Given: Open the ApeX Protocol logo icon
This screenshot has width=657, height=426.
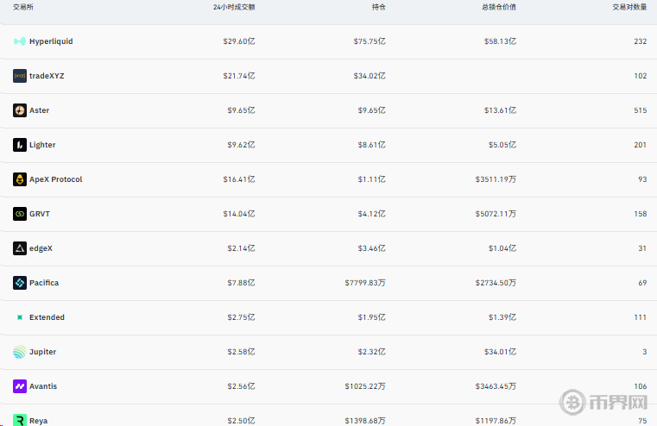Looking at the screenshot, I should pos(20,179).
